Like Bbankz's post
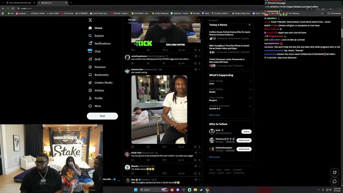The width and height of the screenshot is (343, 193). 165,173
